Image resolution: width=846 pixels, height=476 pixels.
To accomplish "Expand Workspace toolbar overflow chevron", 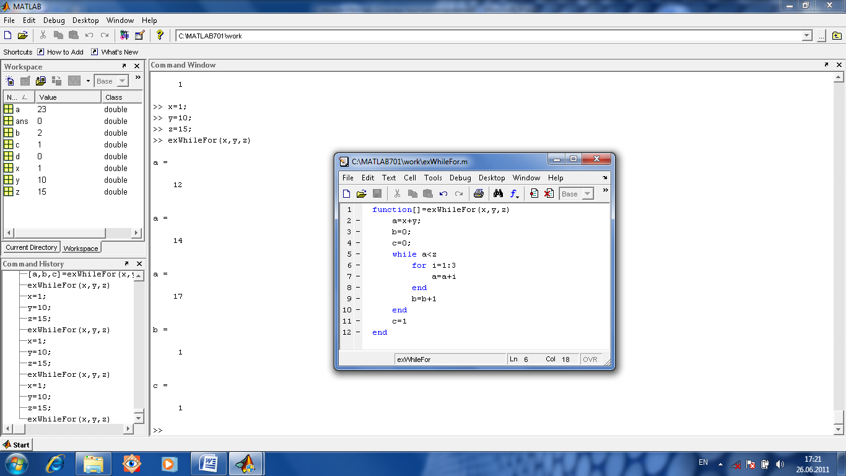I will pos(138,78).
